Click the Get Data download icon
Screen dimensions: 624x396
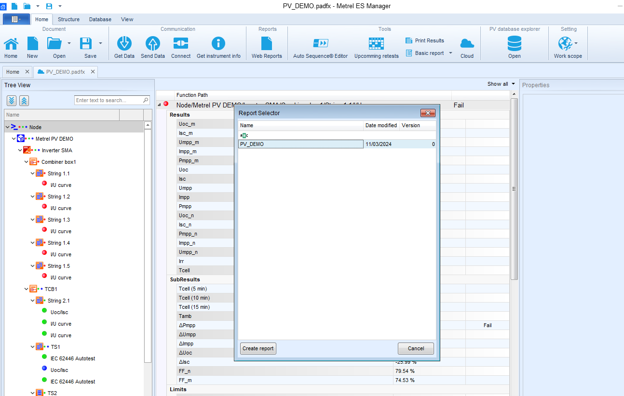coord(124,44)
